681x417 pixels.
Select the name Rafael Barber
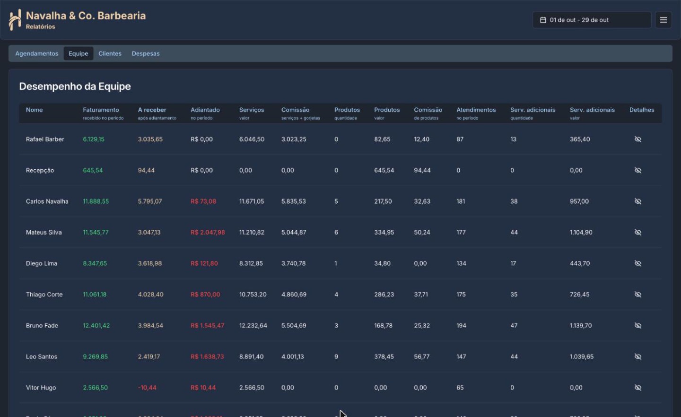click(x=45, y=139)
